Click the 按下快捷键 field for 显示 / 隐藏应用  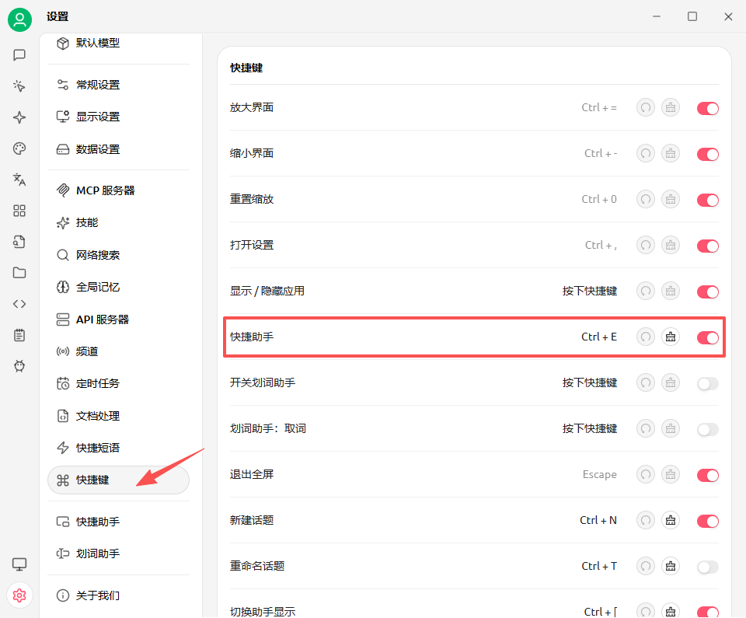pos(590,291)
